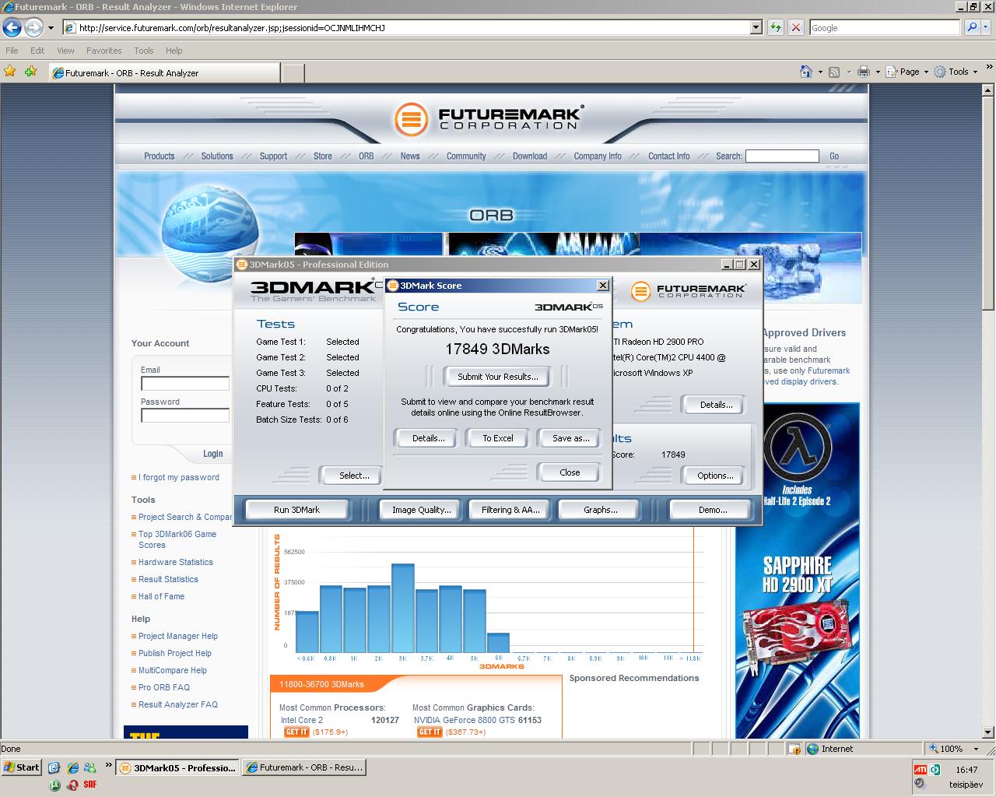Expand the Home button dropdown arrow
The height and width of the screenshot is (797, 996).
tap(820, 72)
